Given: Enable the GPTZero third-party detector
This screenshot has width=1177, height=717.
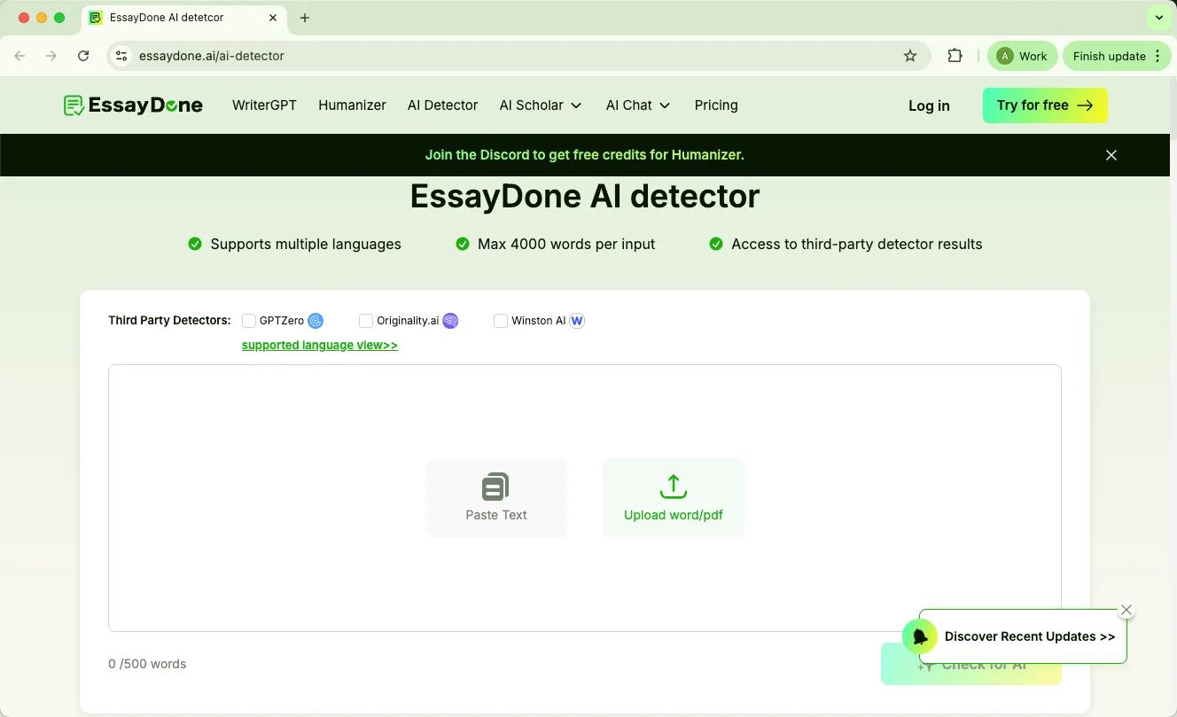Looking at the screenshot, I should 249,320.
